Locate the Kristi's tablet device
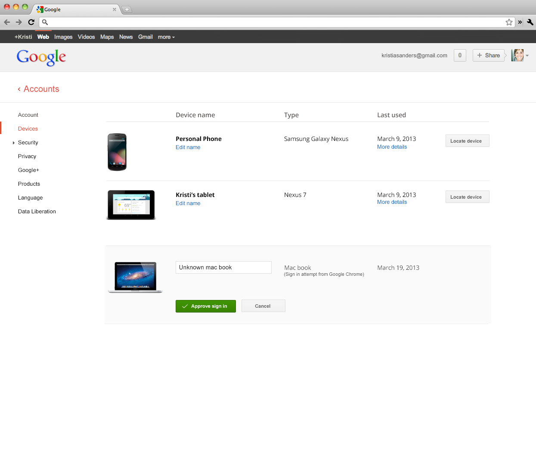This screenshot has height=459, width=536. (x=467, y=197)
